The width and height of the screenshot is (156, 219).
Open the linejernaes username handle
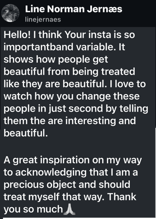[43, 19]
